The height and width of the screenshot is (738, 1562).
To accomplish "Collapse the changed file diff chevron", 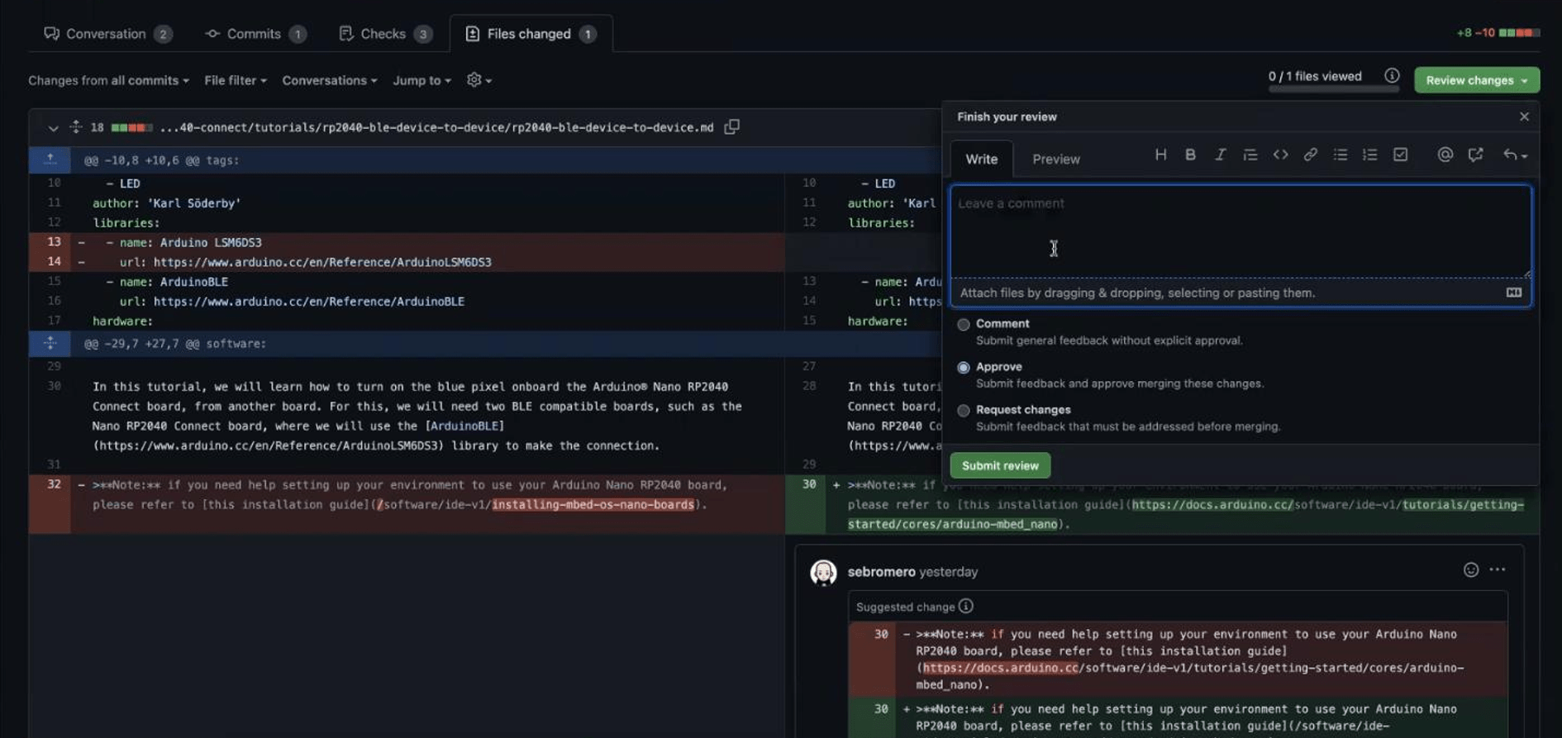I will click(x=53, y=128).
